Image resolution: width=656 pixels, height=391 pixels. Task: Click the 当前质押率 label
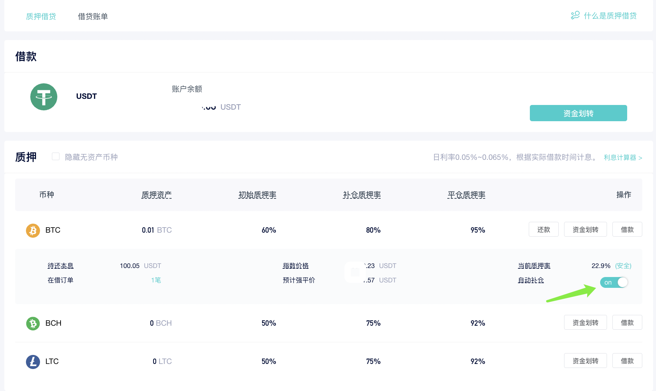click(x=534, y=266)
